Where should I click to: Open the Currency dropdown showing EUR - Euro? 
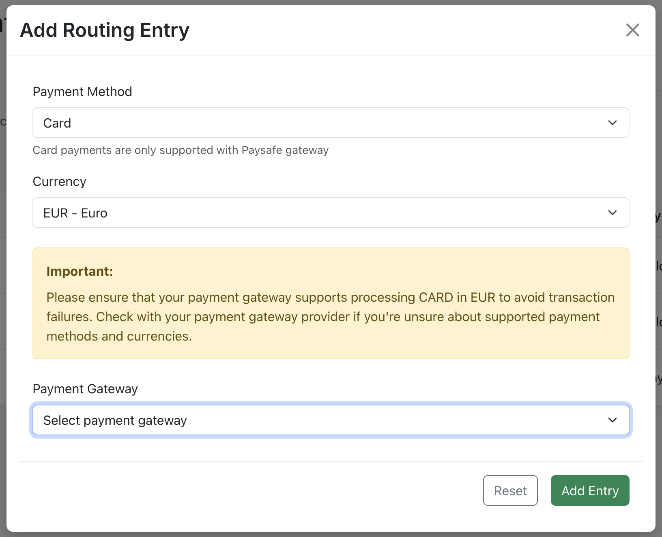click(x=331, y=213)
